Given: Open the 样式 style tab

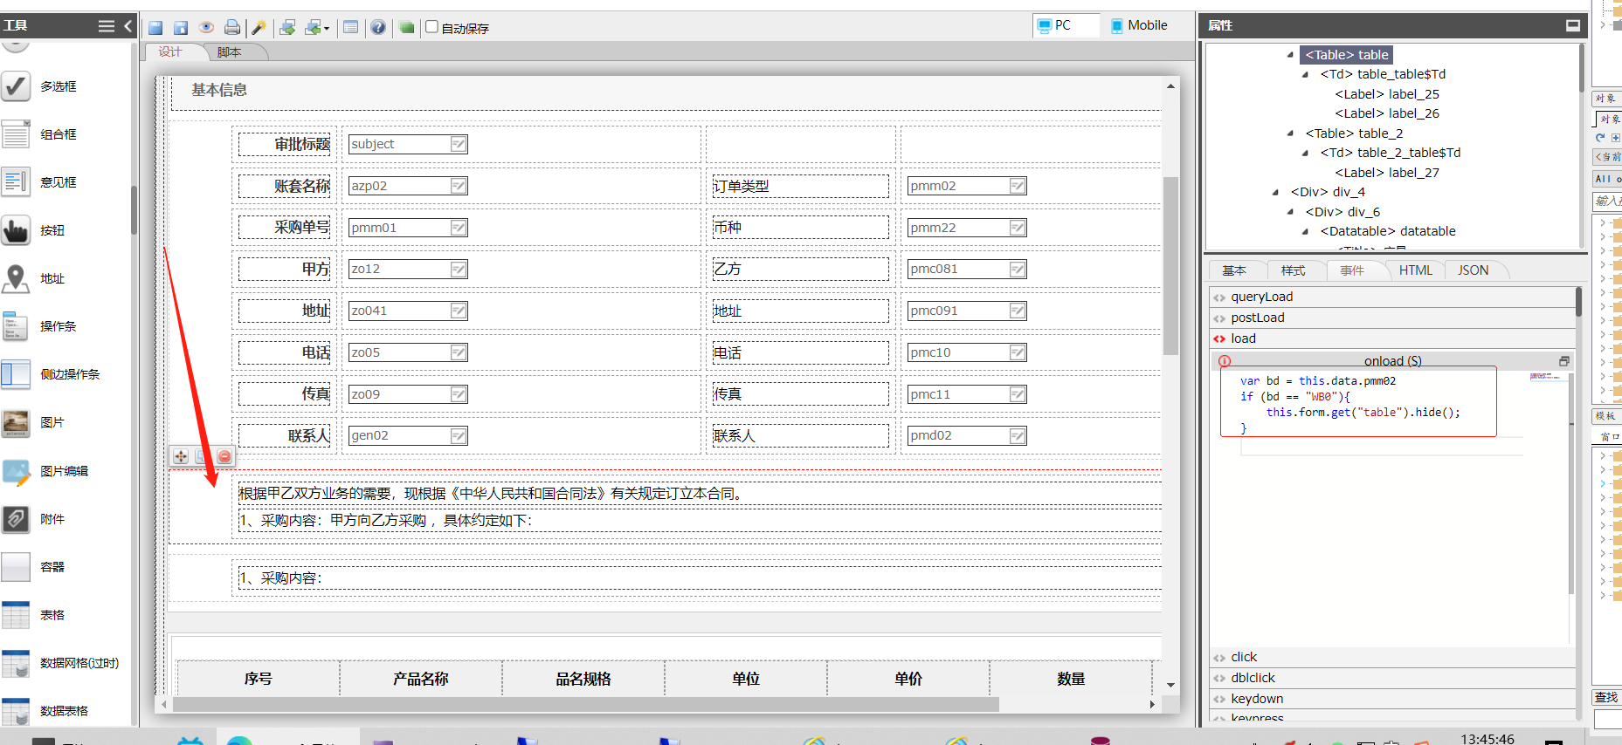Looking at the screenshot, I should [x=1293, y=270].
